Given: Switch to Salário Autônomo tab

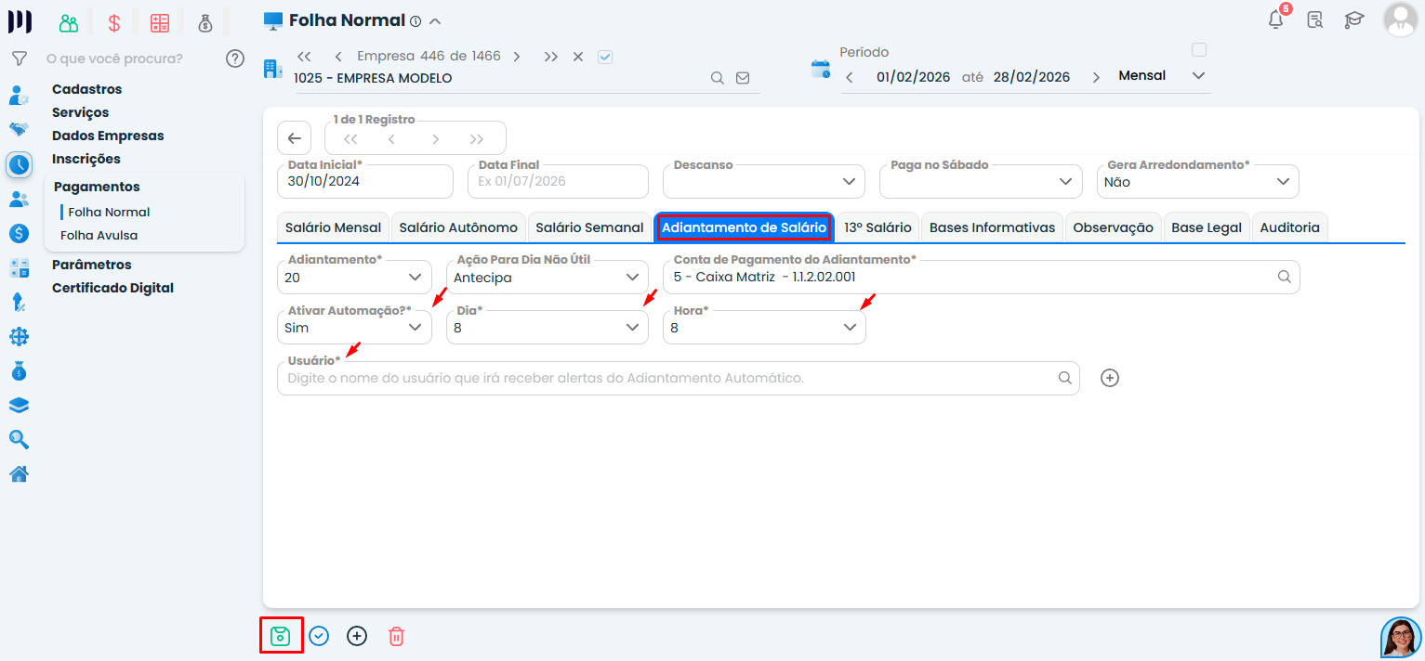Looking at the screenshot, I should [x=458, y=227].
